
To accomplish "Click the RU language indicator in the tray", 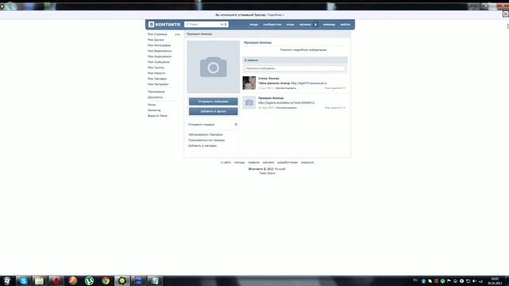I will click(x=415, y=280).
